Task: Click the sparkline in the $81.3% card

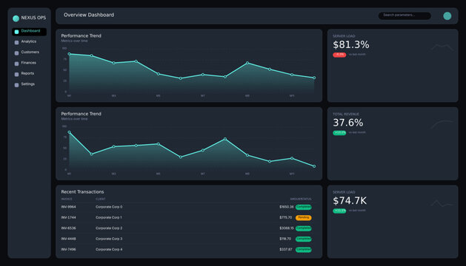Action: (x=442, y=47)
